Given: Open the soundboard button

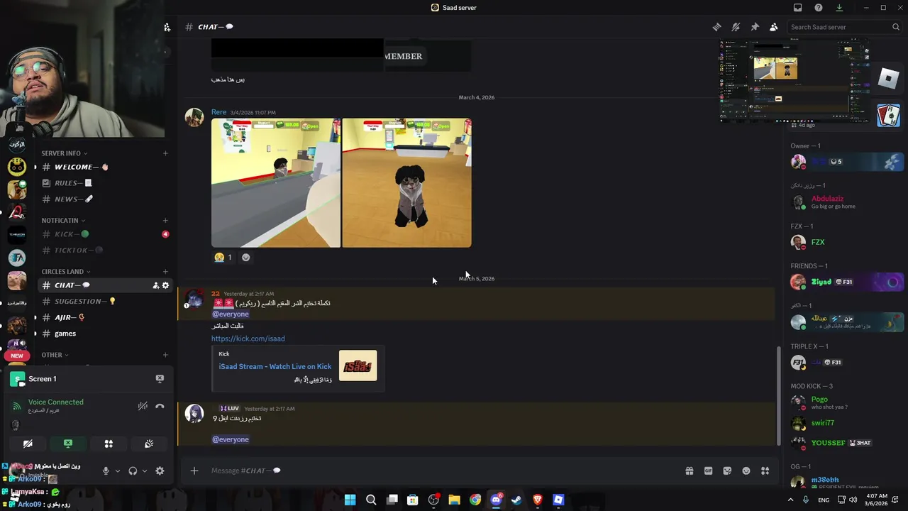Looking at the screenshot, I should coord(149,444).
